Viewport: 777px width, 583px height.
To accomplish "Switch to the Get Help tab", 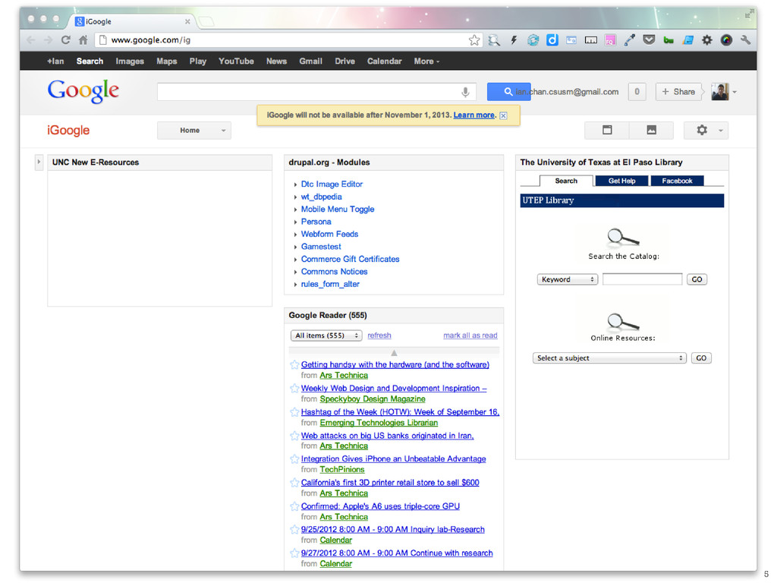I will point(622,181).
